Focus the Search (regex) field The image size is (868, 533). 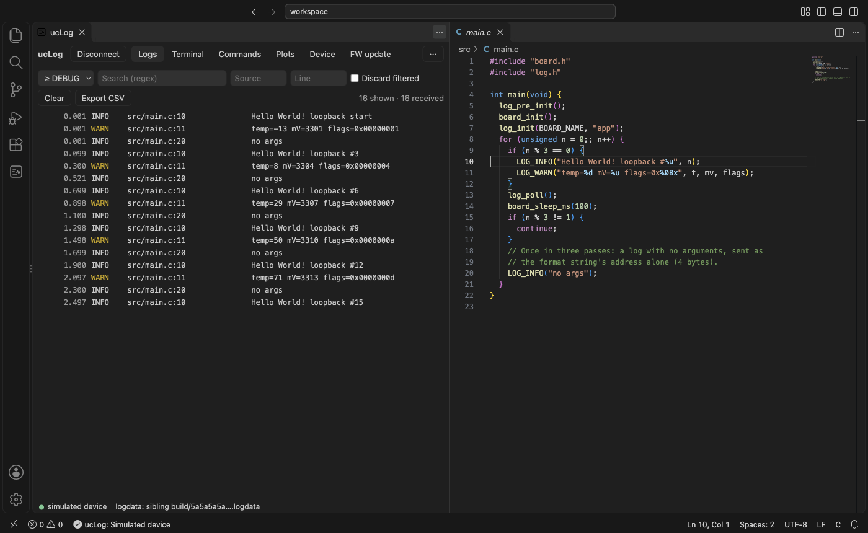tap(161, 78)
